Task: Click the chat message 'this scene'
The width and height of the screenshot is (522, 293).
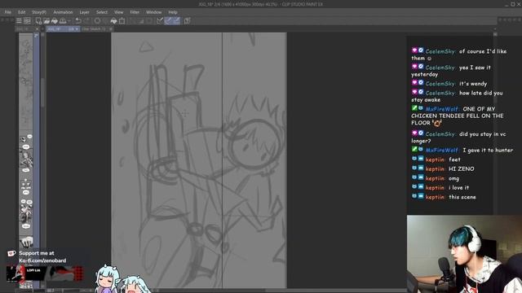Action: [462, 197]
